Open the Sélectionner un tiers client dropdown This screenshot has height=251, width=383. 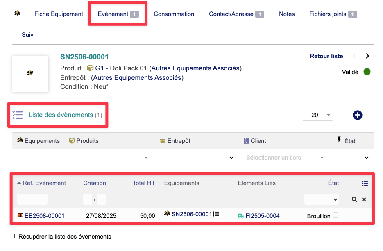pos(285,158)
